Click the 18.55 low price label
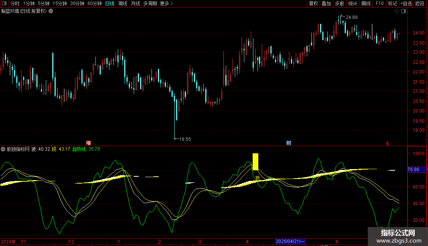The width and height of the screenshot is (428, 246). pyautogui.click(x=185, y=139)
